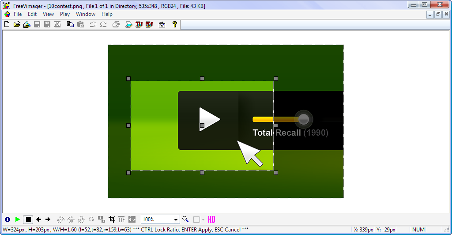Click the red scan to PDF icon

point(149,24)
